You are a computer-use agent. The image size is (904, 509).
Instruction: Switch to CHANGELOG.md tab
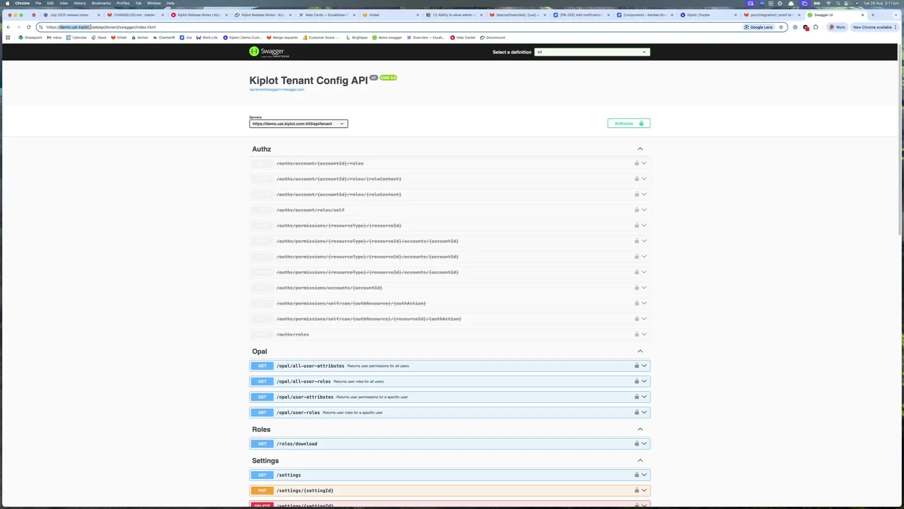point(134,15)
